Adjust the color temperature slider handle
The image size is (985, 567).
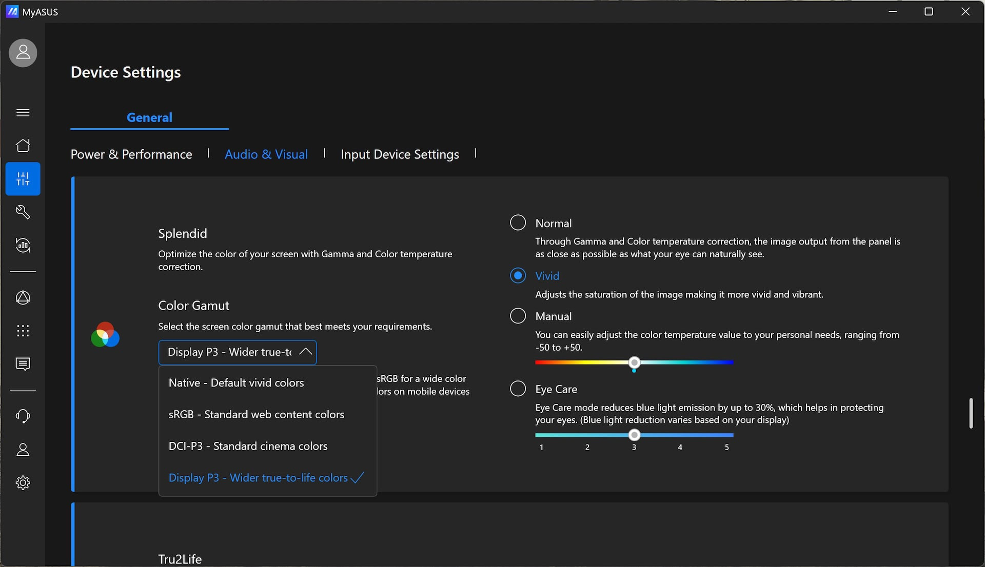(x=635, y=362)
